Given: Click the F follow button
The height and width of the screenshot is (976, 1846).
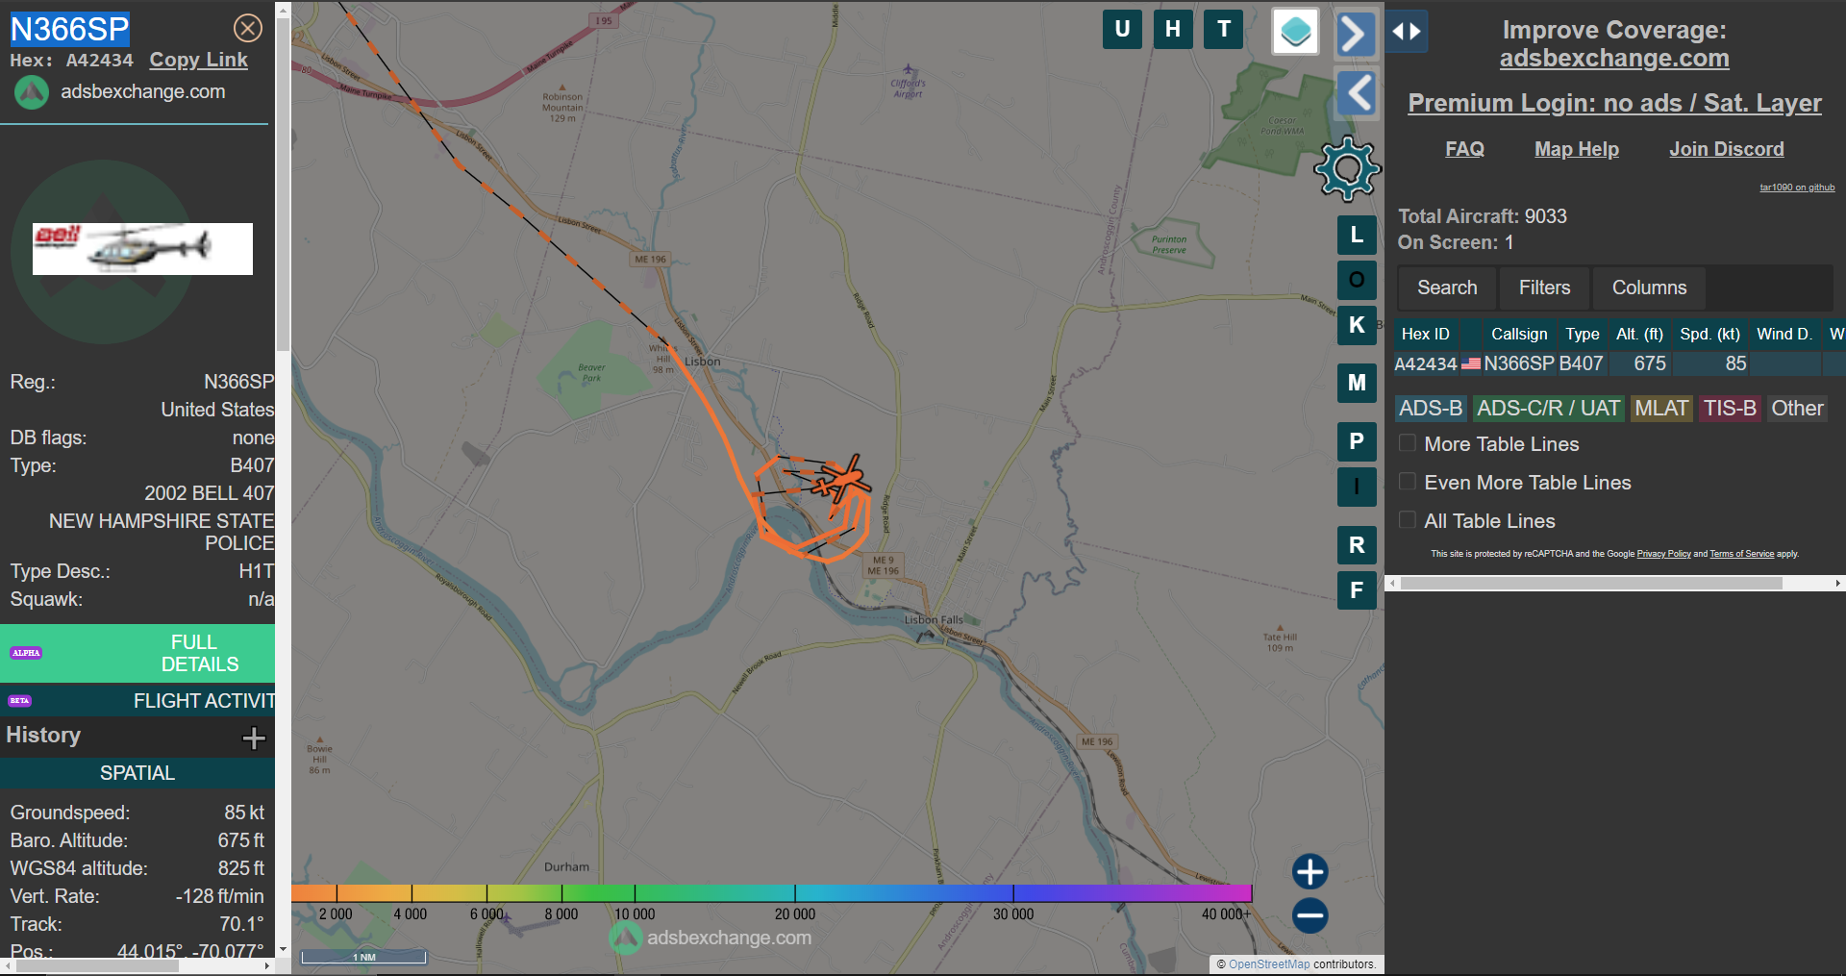Looking at the screenshot, I should (1357, 590).
